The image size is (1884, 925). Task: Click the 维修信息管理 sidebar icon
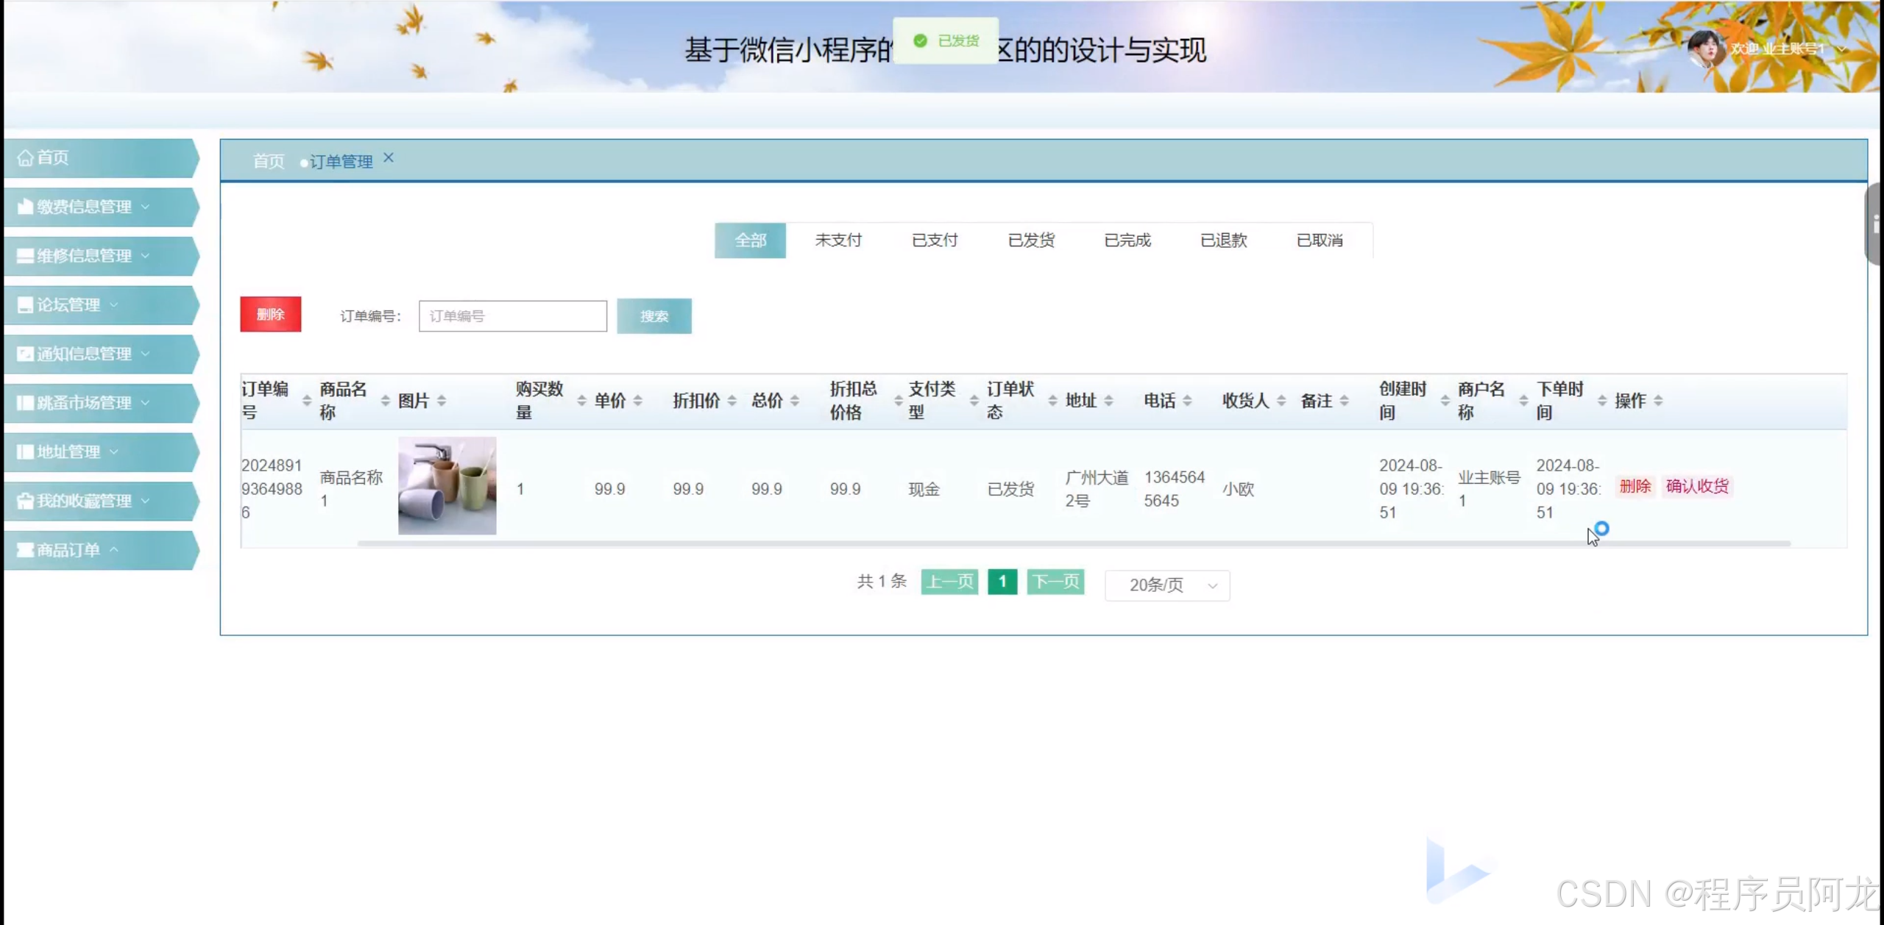(x=26, y=256)
